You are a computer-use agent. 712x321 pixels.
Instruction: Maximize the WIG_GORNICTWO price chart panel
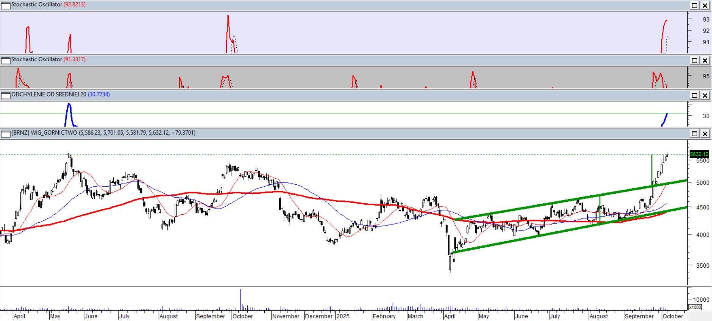[695, 134]
